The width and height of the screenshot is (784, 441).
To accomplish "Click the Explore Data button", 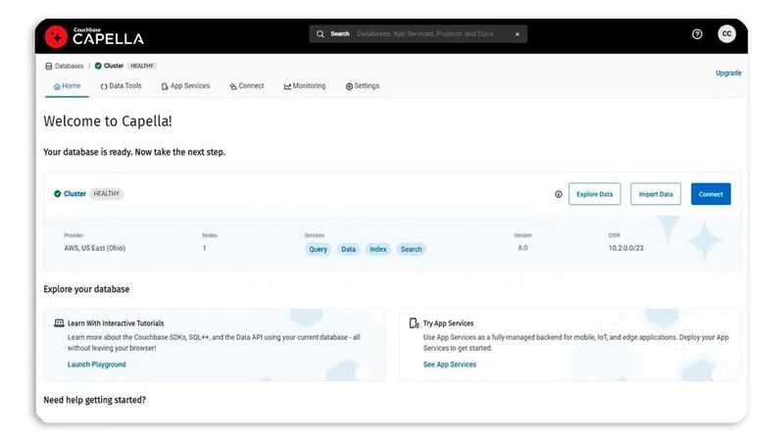I will [595, 194].
